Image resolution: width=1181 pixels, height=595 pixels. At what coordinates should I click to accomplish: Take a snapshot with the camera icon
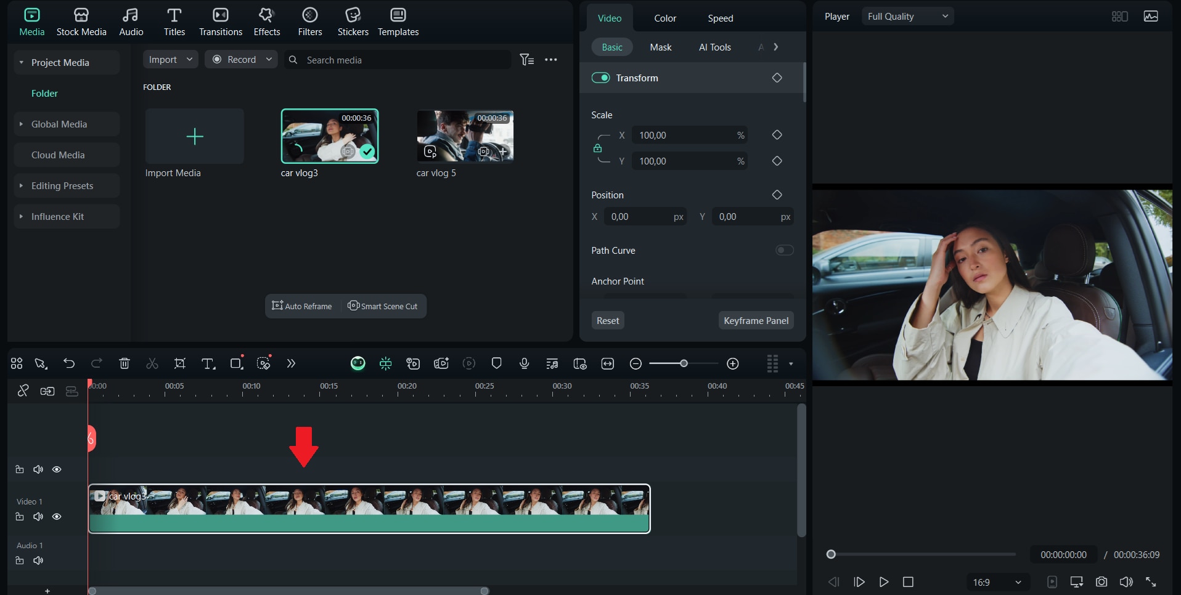point(1101,581)
